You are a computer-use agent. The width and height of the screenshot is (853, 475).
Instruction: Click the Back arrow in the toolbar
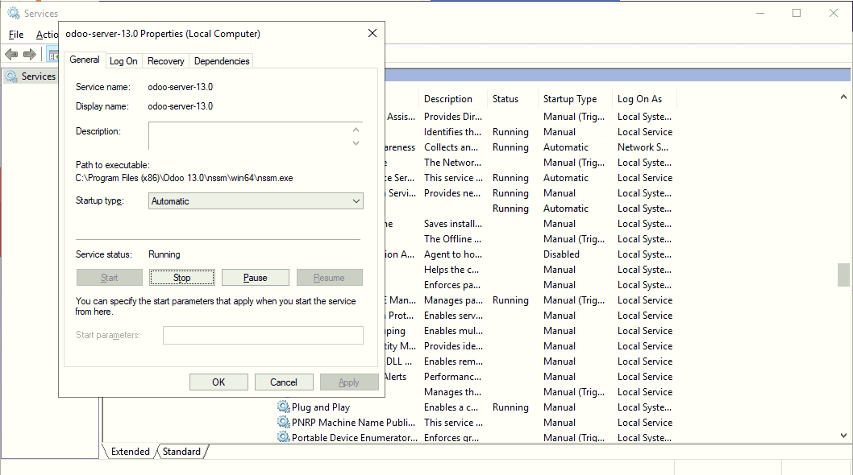(x=11, y=54)
